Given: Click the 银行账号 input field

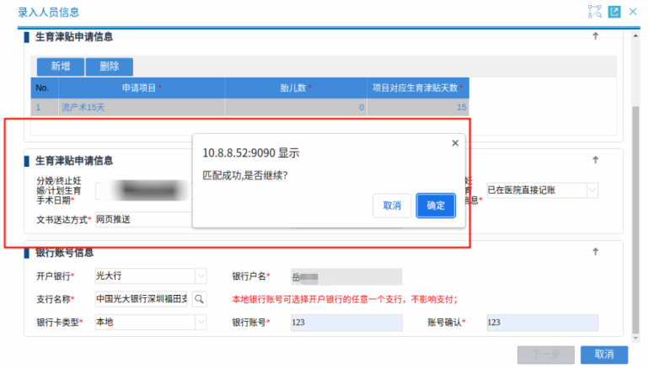Looking at the screenshot, I should click(346, 323).
